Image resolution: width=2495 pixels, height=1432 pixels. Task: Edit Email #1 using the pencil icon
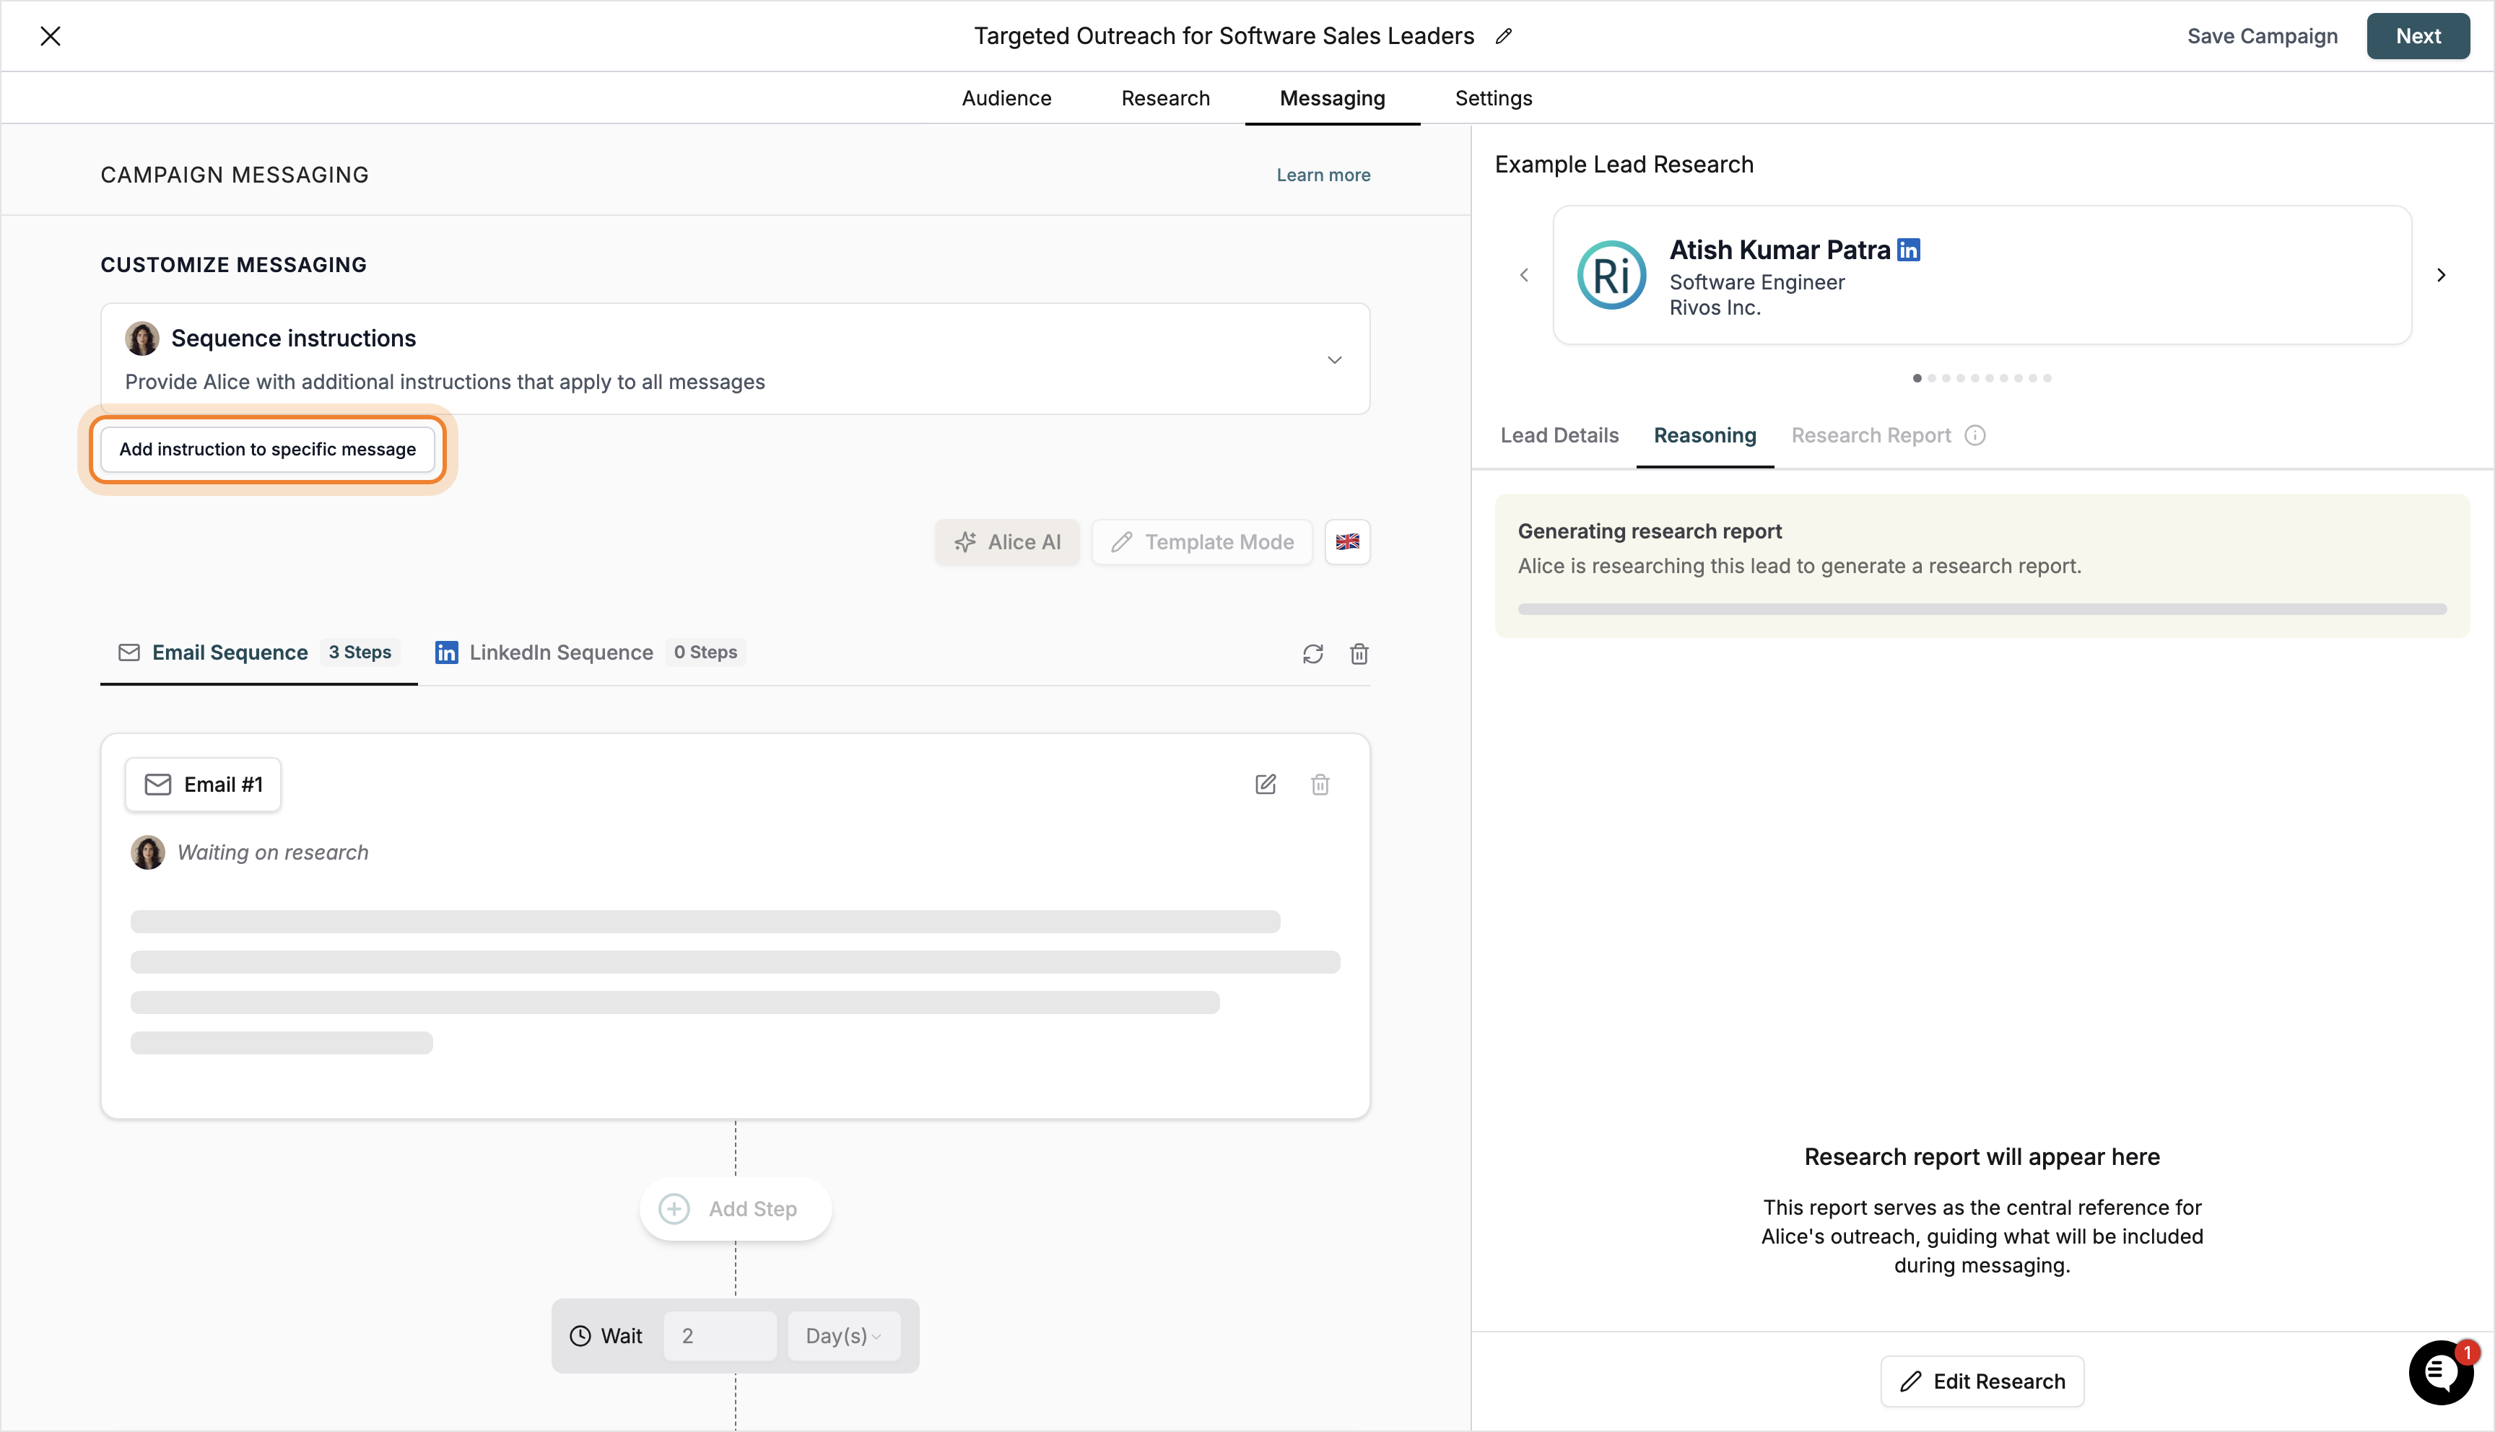(1266, 784)
